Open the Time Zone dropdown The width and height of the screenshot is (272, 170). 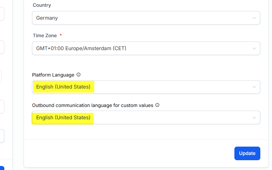146,49
